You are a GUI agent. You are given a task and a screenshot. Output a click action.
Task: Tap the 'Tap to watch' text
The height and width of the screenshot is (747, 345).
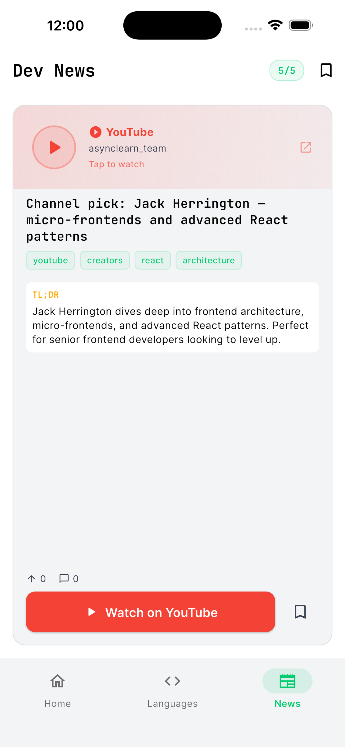[x=116, y=164]
